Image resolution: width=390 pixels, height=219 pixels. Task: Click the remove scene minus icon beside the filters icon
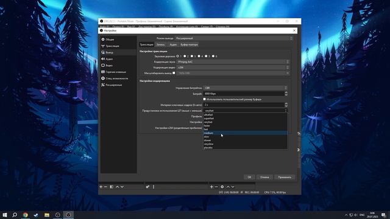pyautogui.click(x=105, y=187)
